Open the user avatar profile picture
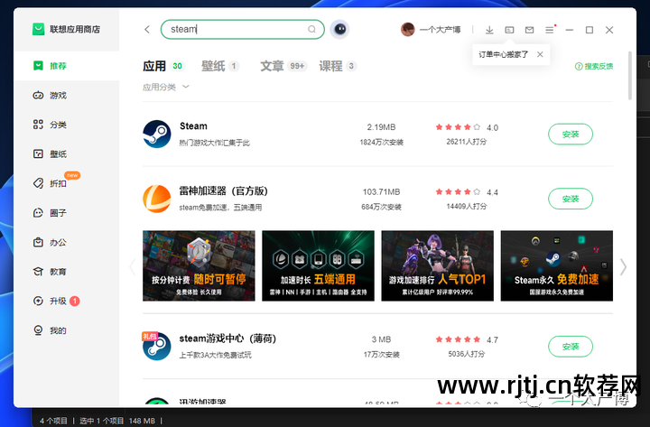This screenshot has width=650, height=427. pos(407,30)
